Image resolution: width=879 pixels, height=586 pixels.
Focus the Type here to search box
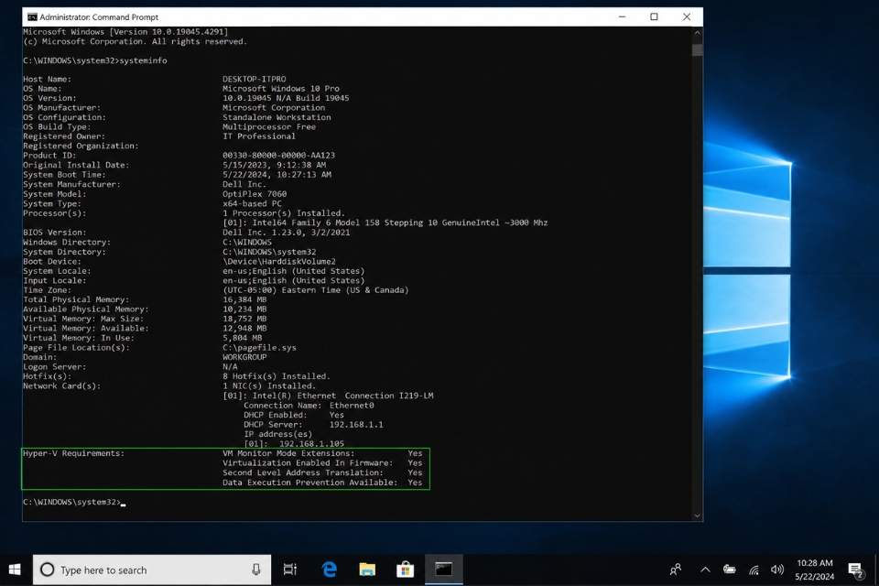click(152, 570)
